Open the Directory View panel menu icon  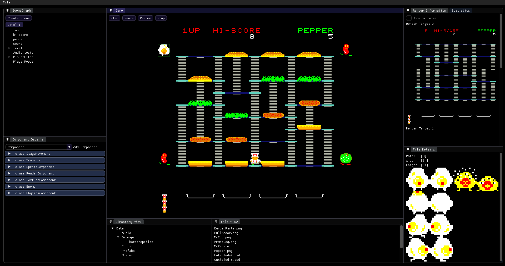[x=111, y=222]
